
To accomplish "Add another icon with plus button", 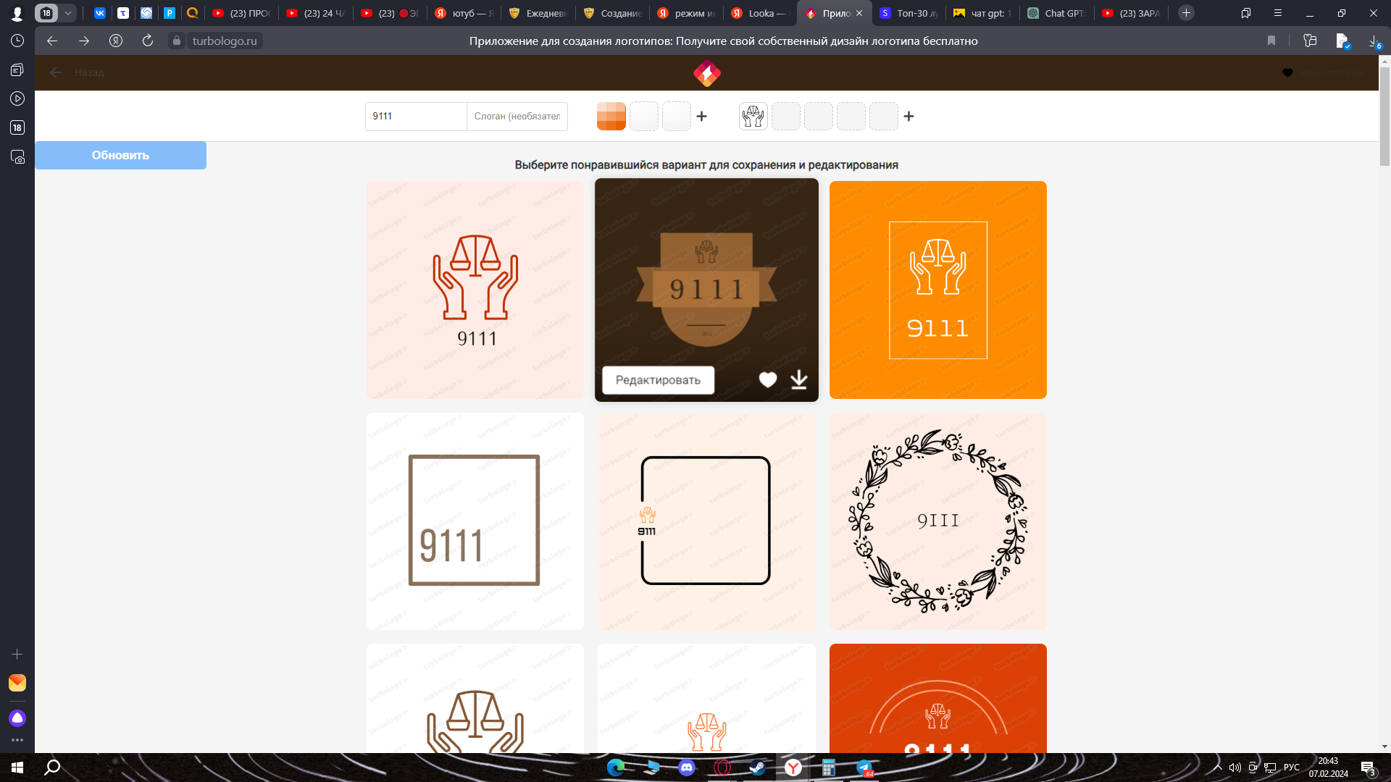I will [x=908, y=116].
